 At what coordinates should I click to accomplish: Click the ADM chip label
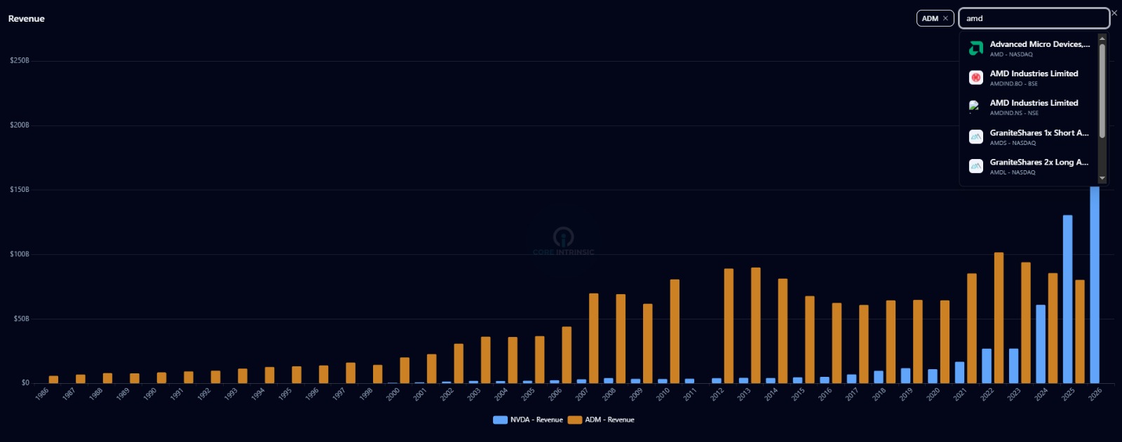(x=930, y=18)
